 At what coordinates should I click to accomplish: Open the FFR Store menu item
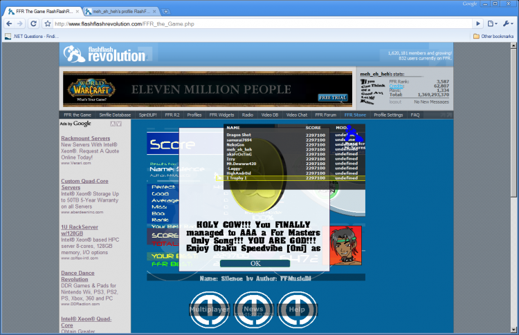point(355,115)
